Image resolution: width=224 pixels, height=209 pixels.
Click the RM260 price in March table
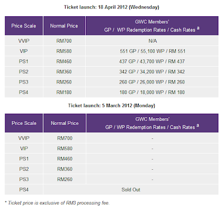click(x=64, y=179)
